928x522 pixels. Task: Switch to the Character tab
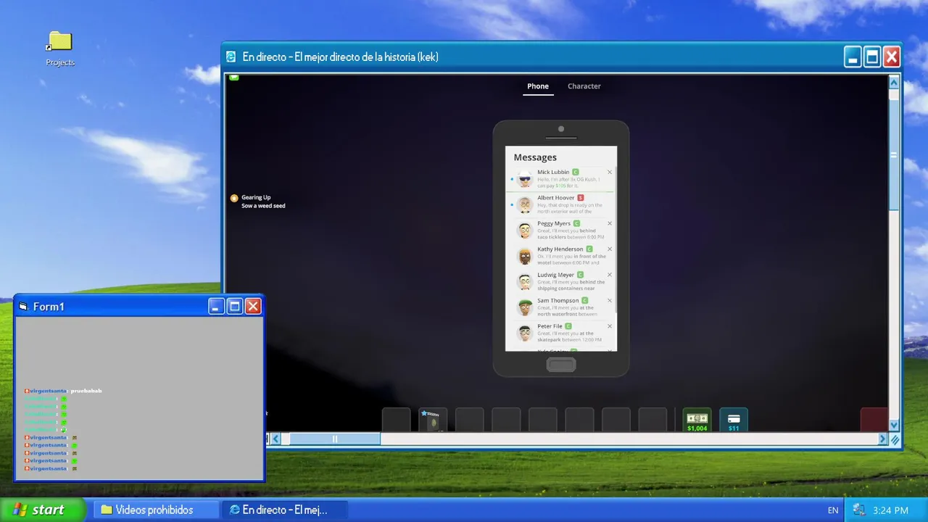(x=584, y=86)
